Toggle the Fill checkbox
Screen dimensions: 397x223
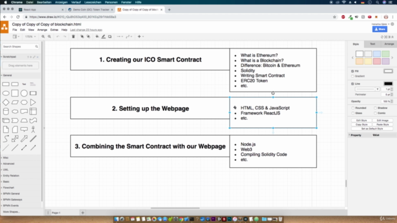(x=352, y=71)
